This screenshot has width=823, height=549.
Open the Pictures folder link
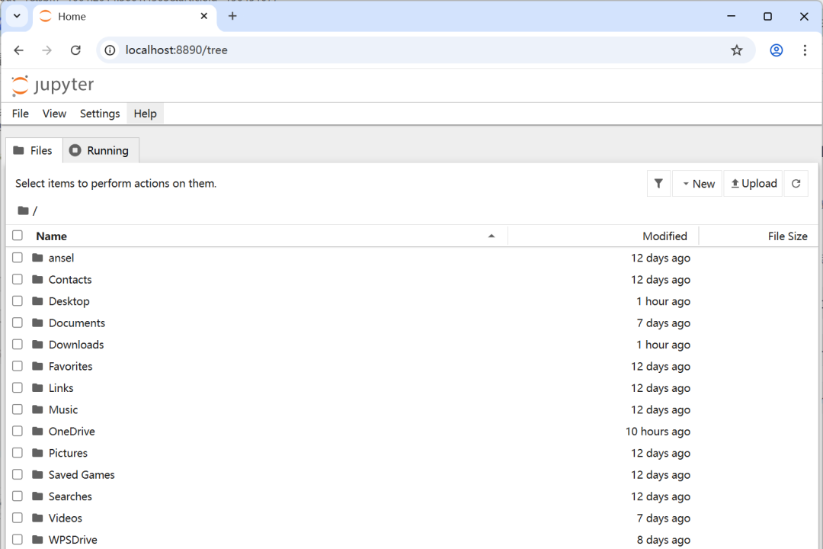pos(69,453)
